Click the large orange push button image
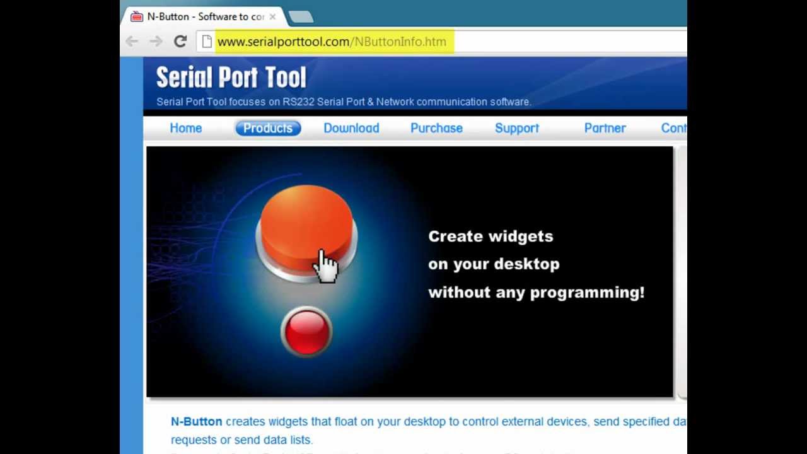This screenshot has height=454, width=807. (306, 233)
